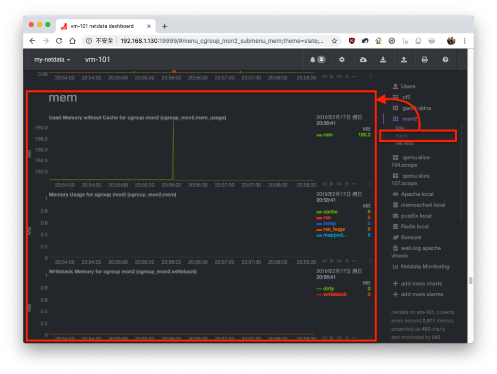Toggle the rss dimension in the legend
This screenshot has width=497, height=374.
327,218
